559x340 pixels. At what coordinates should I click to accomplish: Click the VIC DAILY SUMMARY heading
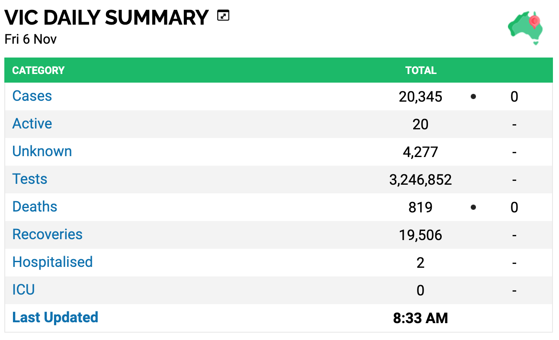[x=106, y=18]
